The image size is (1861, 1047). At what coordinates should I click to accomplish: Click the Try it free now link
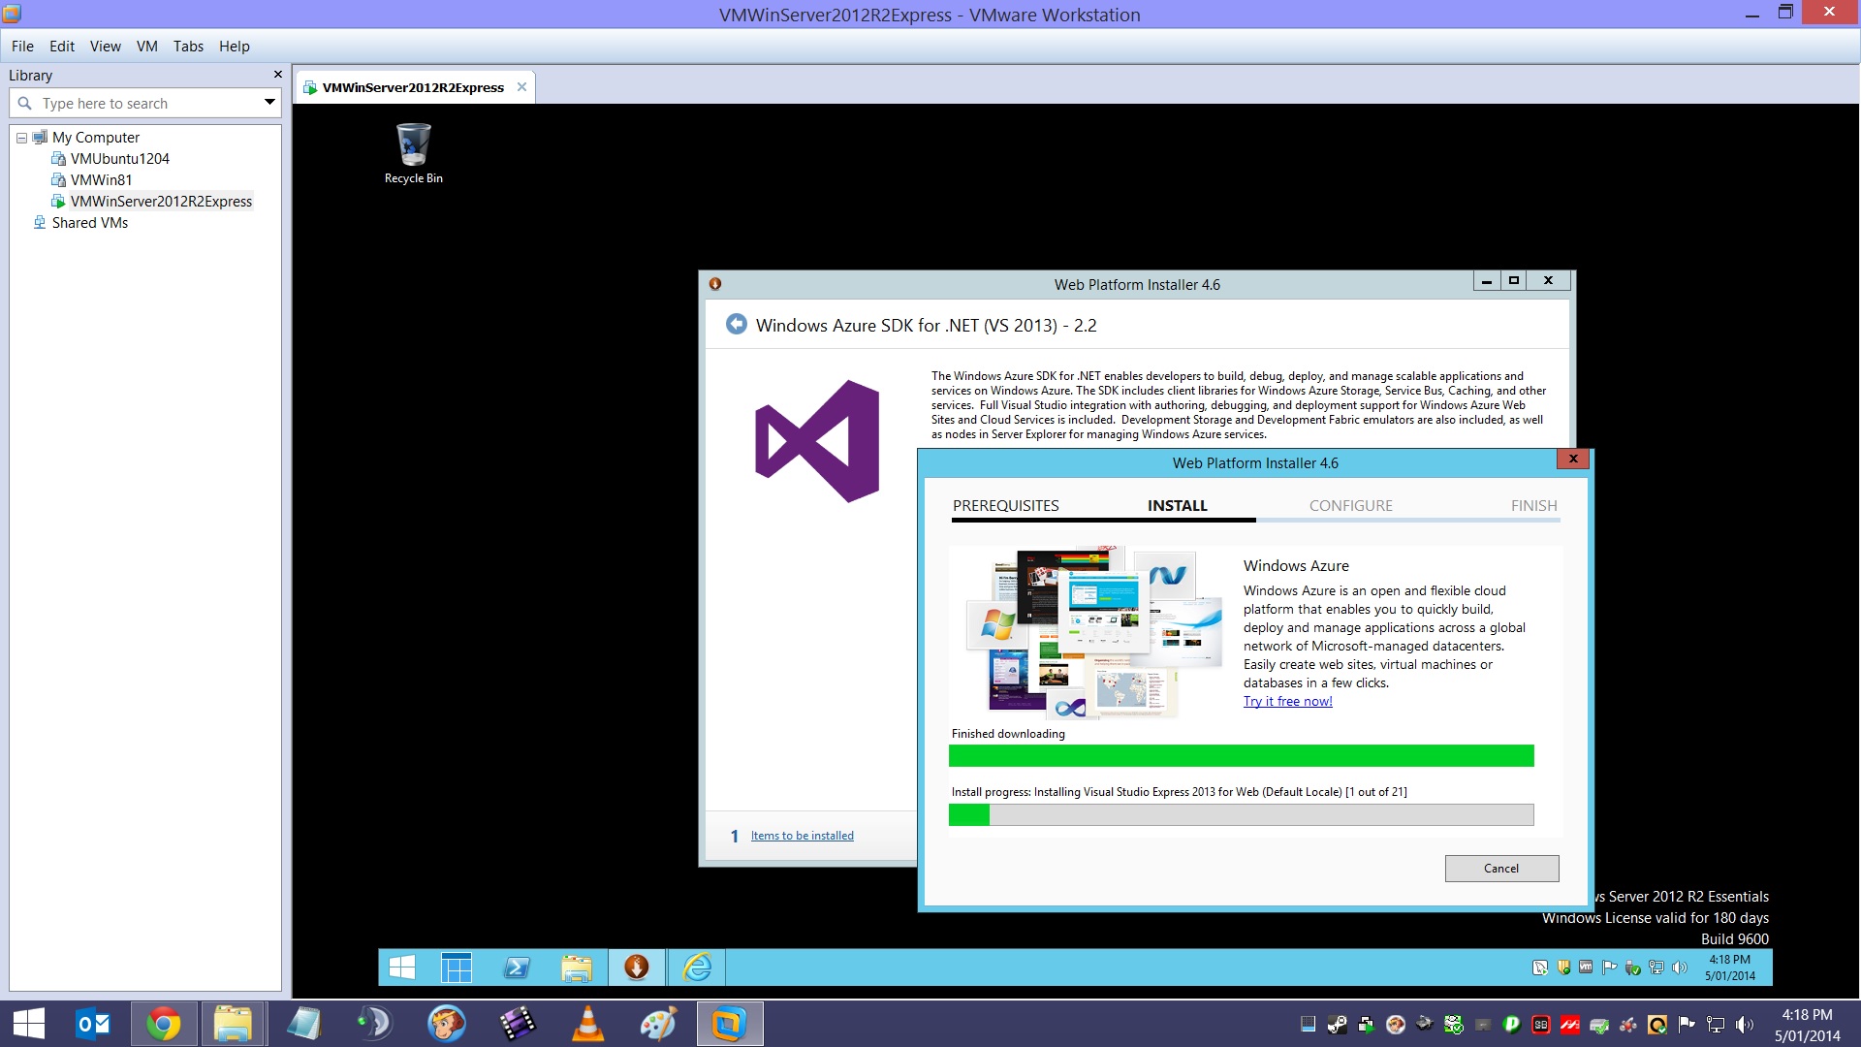1287,702
